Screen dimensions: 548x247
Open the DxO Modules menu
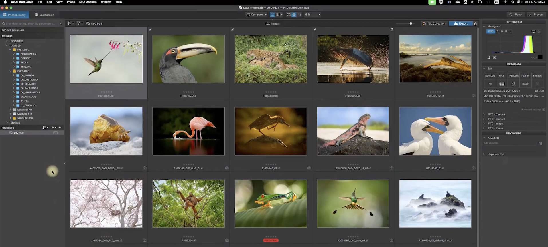(88, 2)
